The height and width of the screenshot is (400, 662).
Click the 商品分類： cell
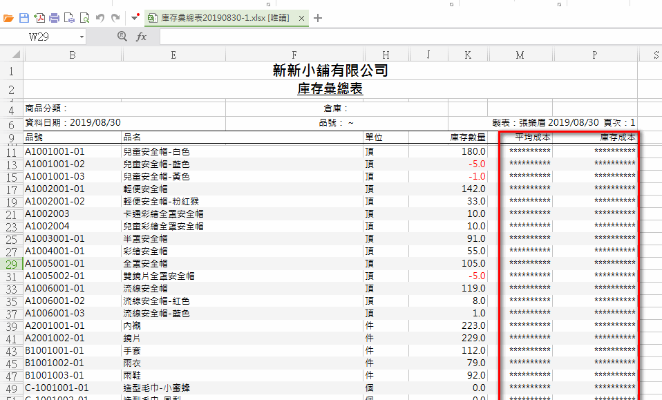tap(46, 108)
